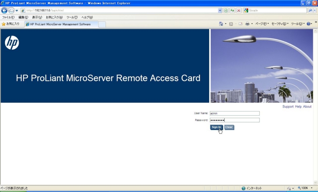Click the red Stop loading icon

click(239, 10)
